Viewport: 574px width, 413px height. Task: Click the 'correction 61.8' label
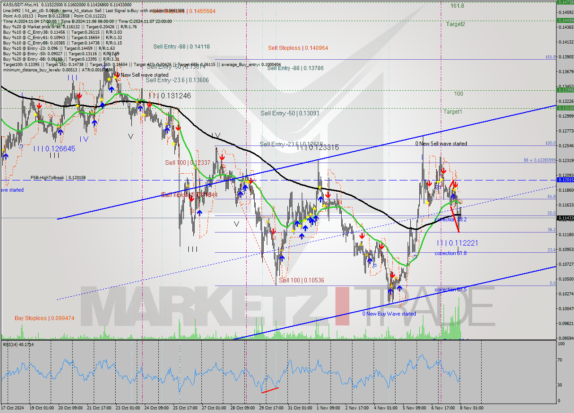[x=451, y=253]
